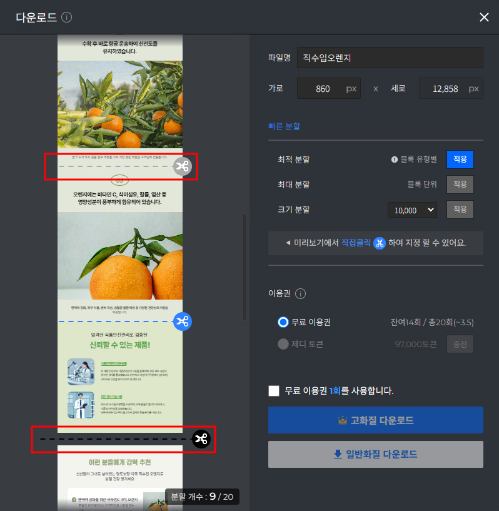Click the 세로 height field 12,858
Screen dimensions: 499x511
451,88
